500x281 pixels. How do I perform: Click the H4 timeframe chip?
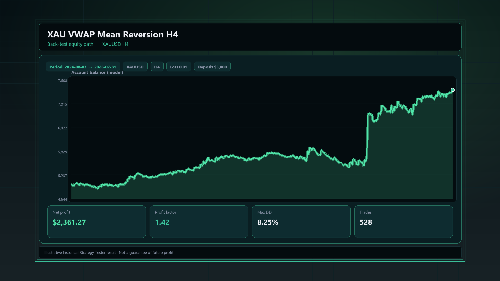(157, 67)
